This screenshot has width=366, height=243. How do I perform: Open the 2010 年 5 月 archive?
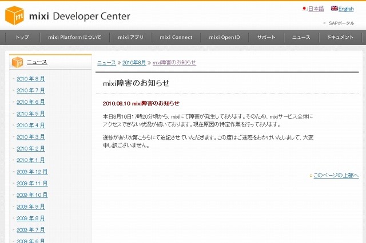pyautogui.click(x=30, y=114)
